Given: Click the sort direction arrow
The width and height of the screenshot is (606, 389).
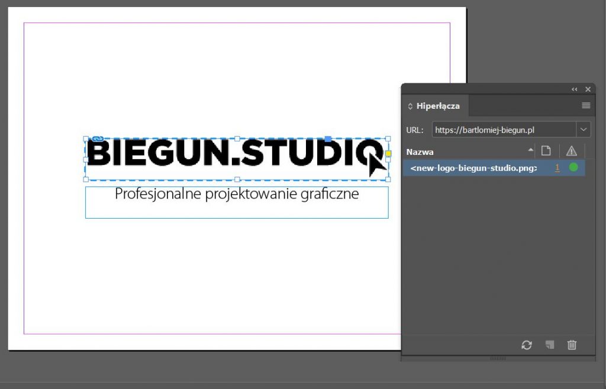Looking at the screenshot, I should [531, 150].
